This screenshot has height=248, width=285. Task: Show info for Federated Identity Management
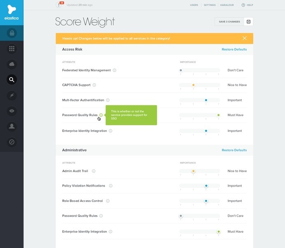pyautogui.click(x=114, y=70)
